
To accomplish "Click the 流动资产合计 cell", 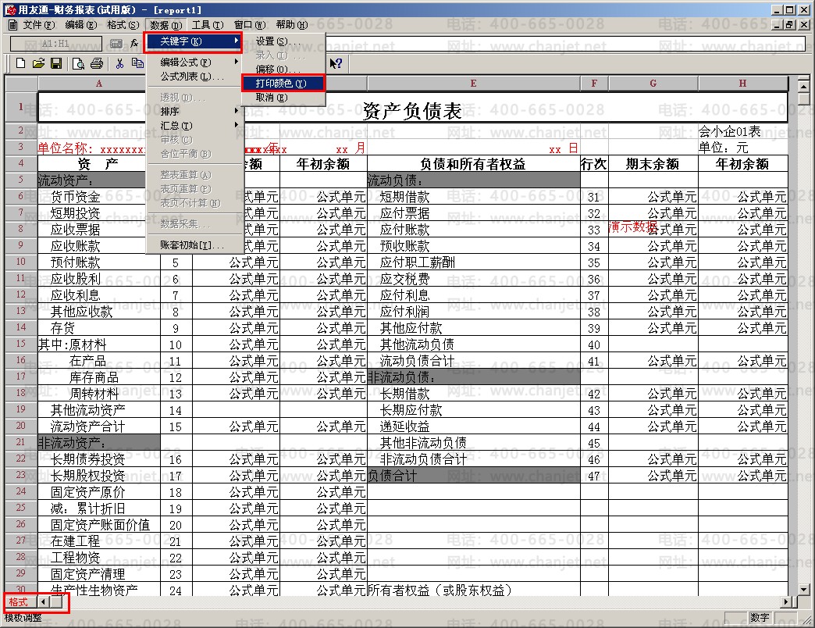I will [x=99, y=426].
